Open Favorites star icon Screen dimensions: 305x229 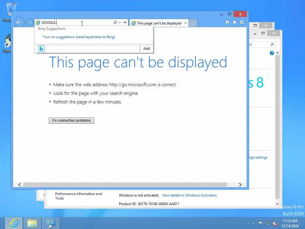pyautogui.click(x=235, y=22)
